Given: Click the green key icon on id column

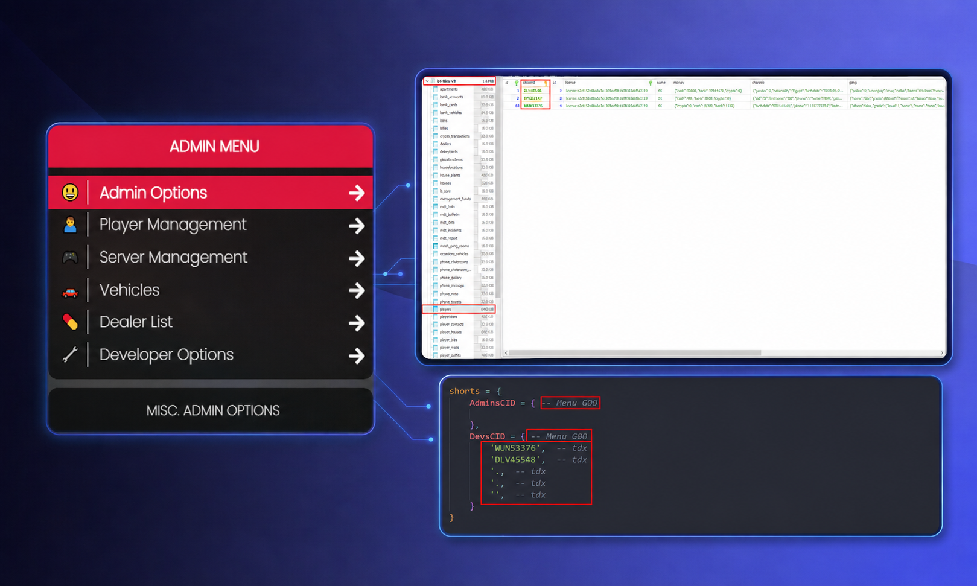Looking at the screenshot, I should pyautogui.click(x=517, y=83).
